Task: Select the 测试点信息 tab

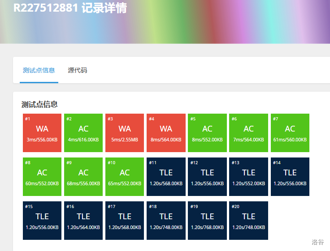Action: click(x=39, y=70)
